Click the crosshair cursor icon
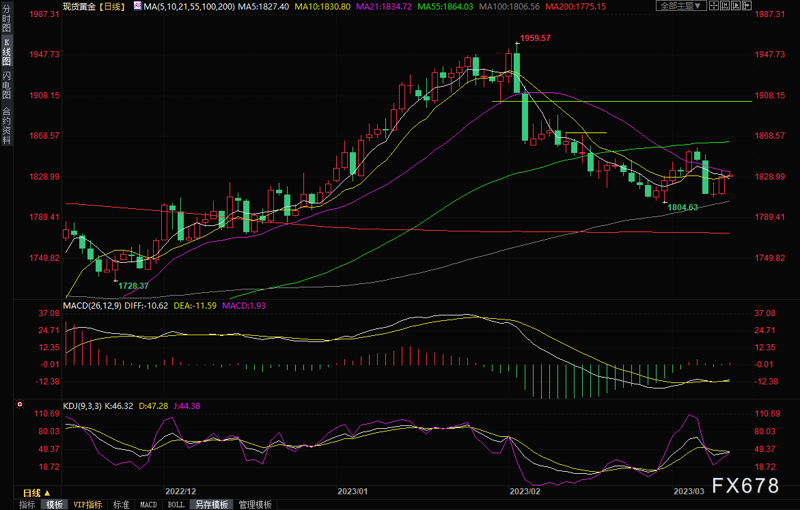The image size is (800, 510). click(714, 5)
